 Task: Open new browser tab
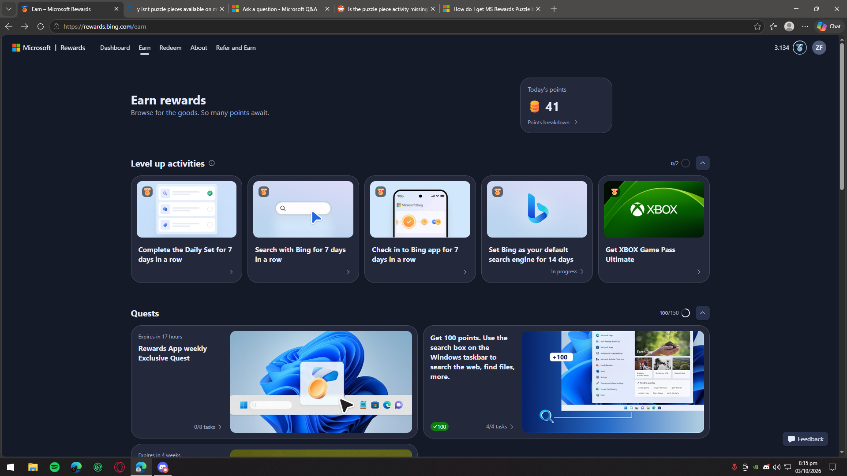[x=554, y=9]
